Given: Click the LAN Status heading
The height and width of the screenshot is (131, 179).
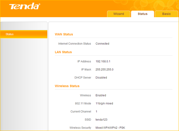Looking at the screenshot, I should coord(63,52).
